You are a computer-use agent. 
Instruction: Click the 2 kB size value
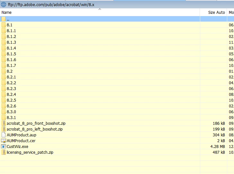tap(221, 141)
